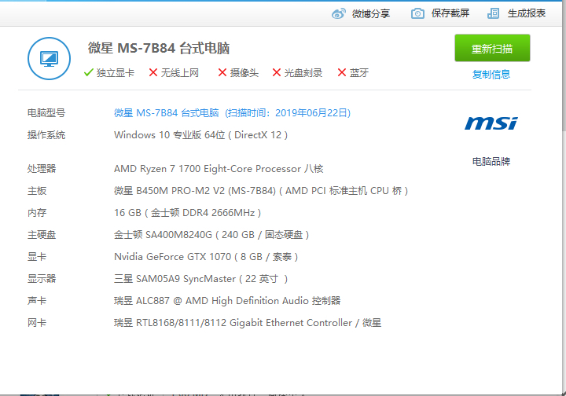Select the 瑞昱 ALC887 audio text
Image resolution: width=566 pixels, height=396 pixels.
pos(227,300)
